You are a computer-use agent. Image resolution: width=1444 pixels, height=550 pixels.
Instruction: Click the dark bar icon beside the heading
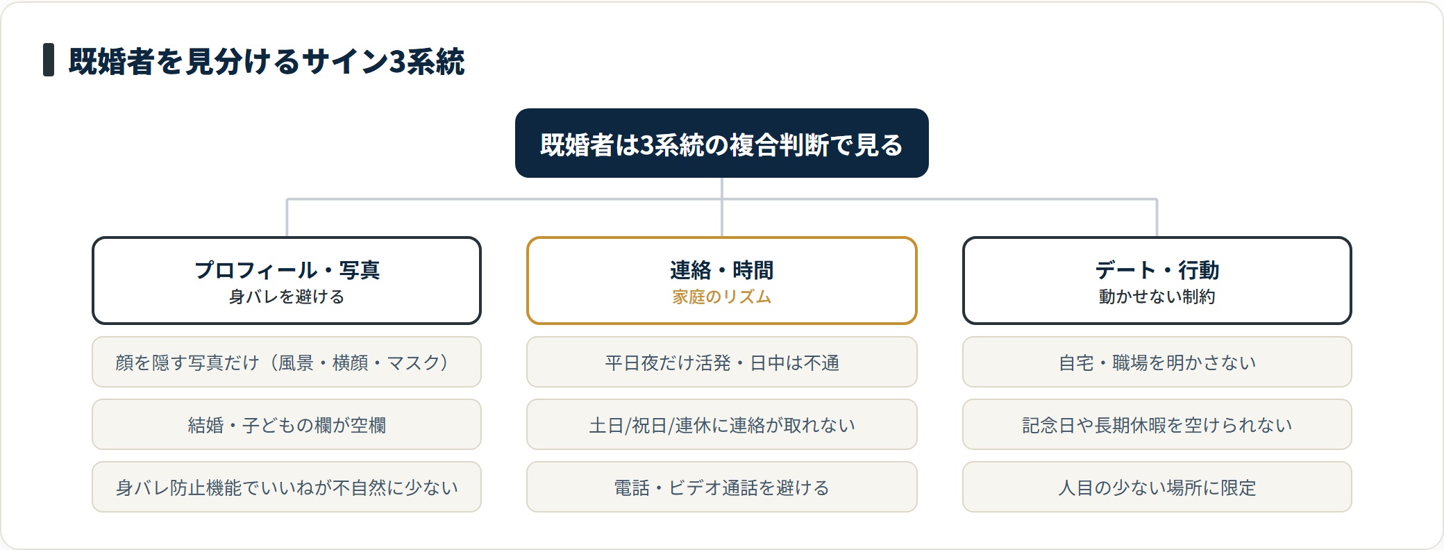[x=49, y=60]
